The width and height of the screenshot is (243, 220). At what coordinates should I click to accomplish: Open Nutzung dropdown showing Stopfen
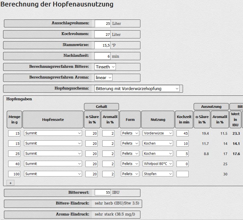pyautogui.click(x=158, y=174)
